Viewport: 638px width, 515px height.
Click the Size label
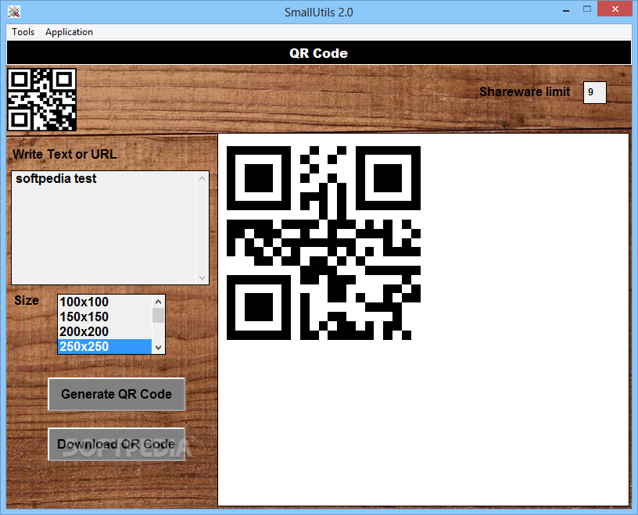tap(27, 301)
